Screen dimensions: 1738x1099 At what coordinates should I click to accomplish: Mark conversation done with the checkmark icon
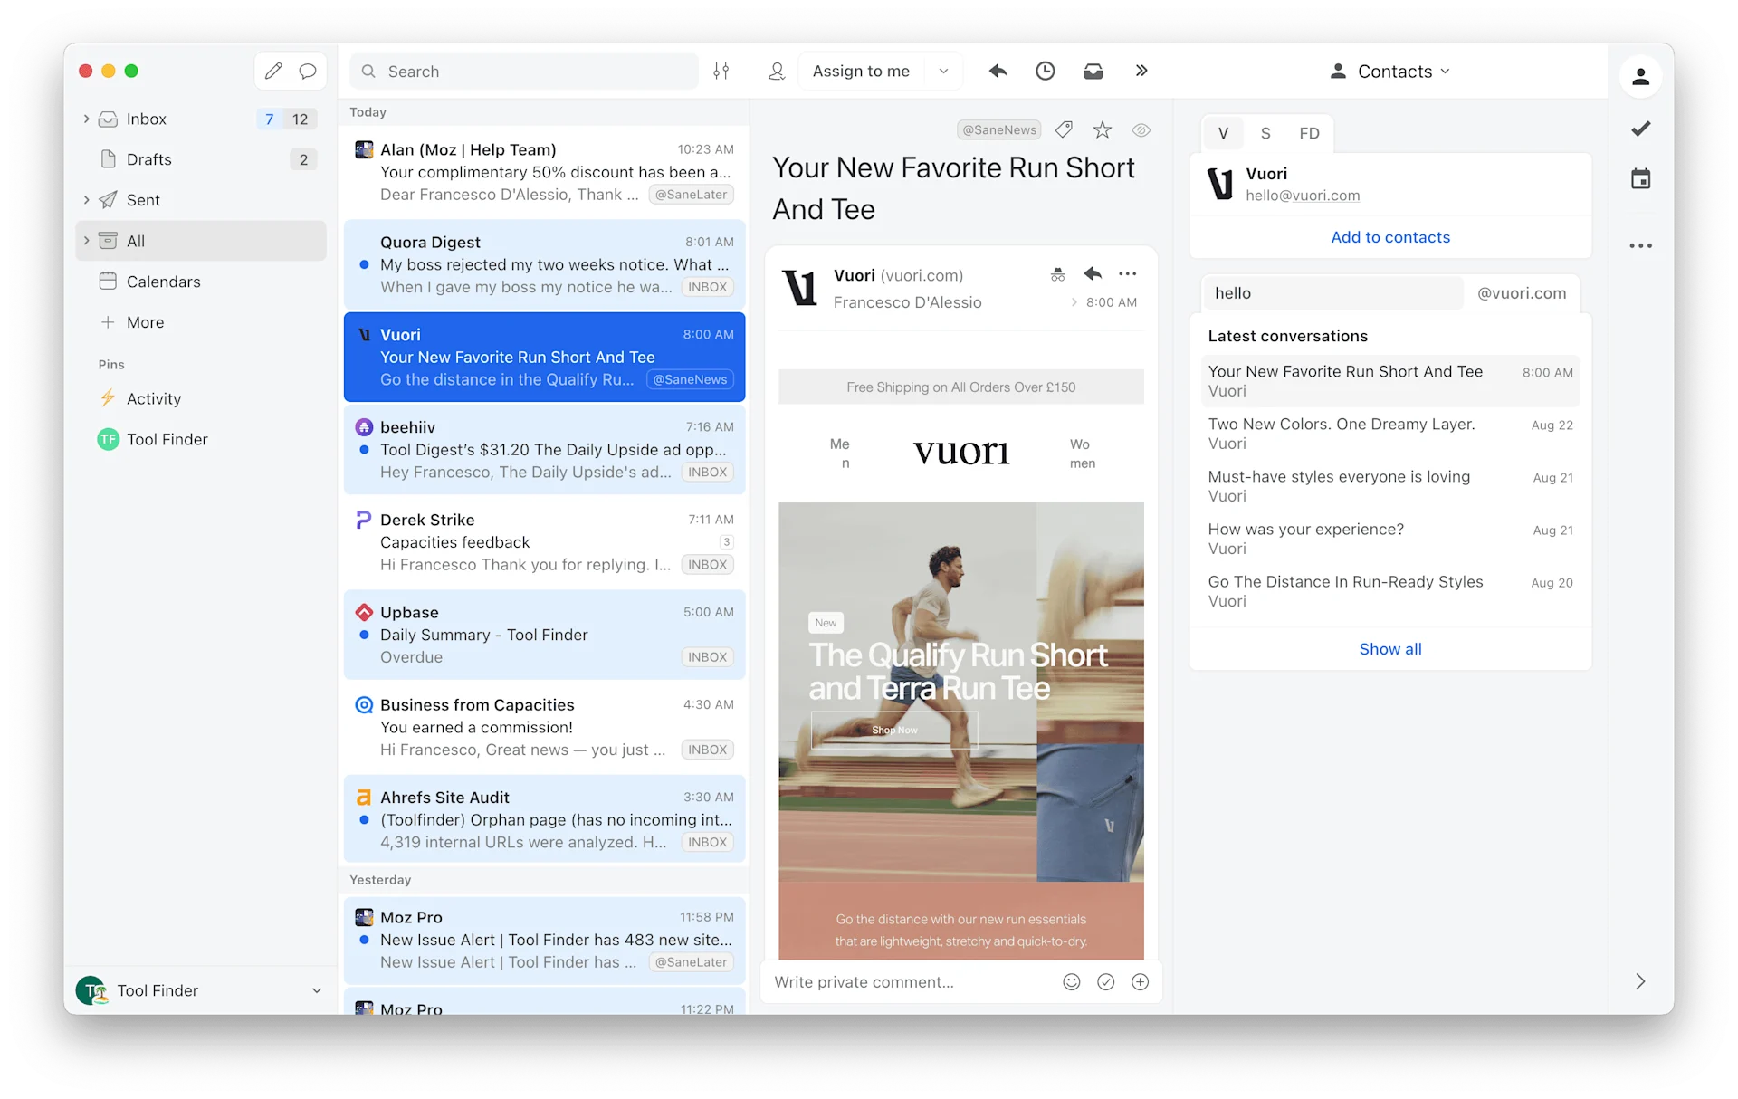coord(1641,128)
